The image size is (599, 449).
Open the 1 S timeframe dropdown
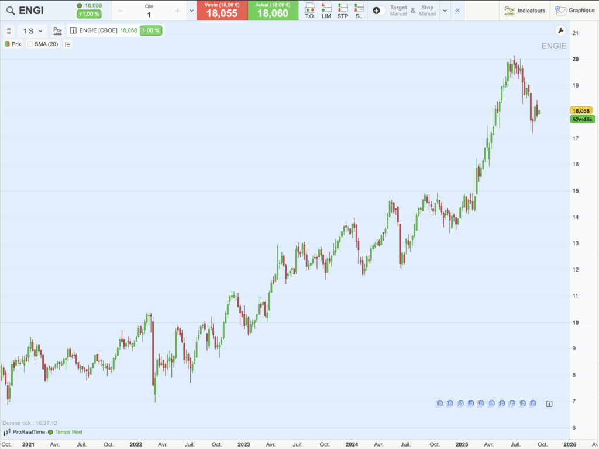pyautogui.click(x=31, y=31)
